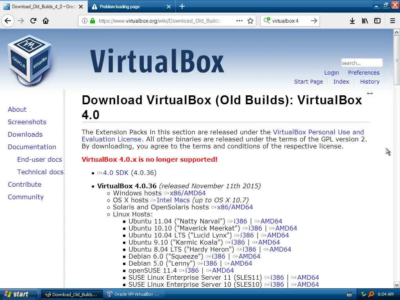Close the Download_Old_Builds tab

coord(81,7)
